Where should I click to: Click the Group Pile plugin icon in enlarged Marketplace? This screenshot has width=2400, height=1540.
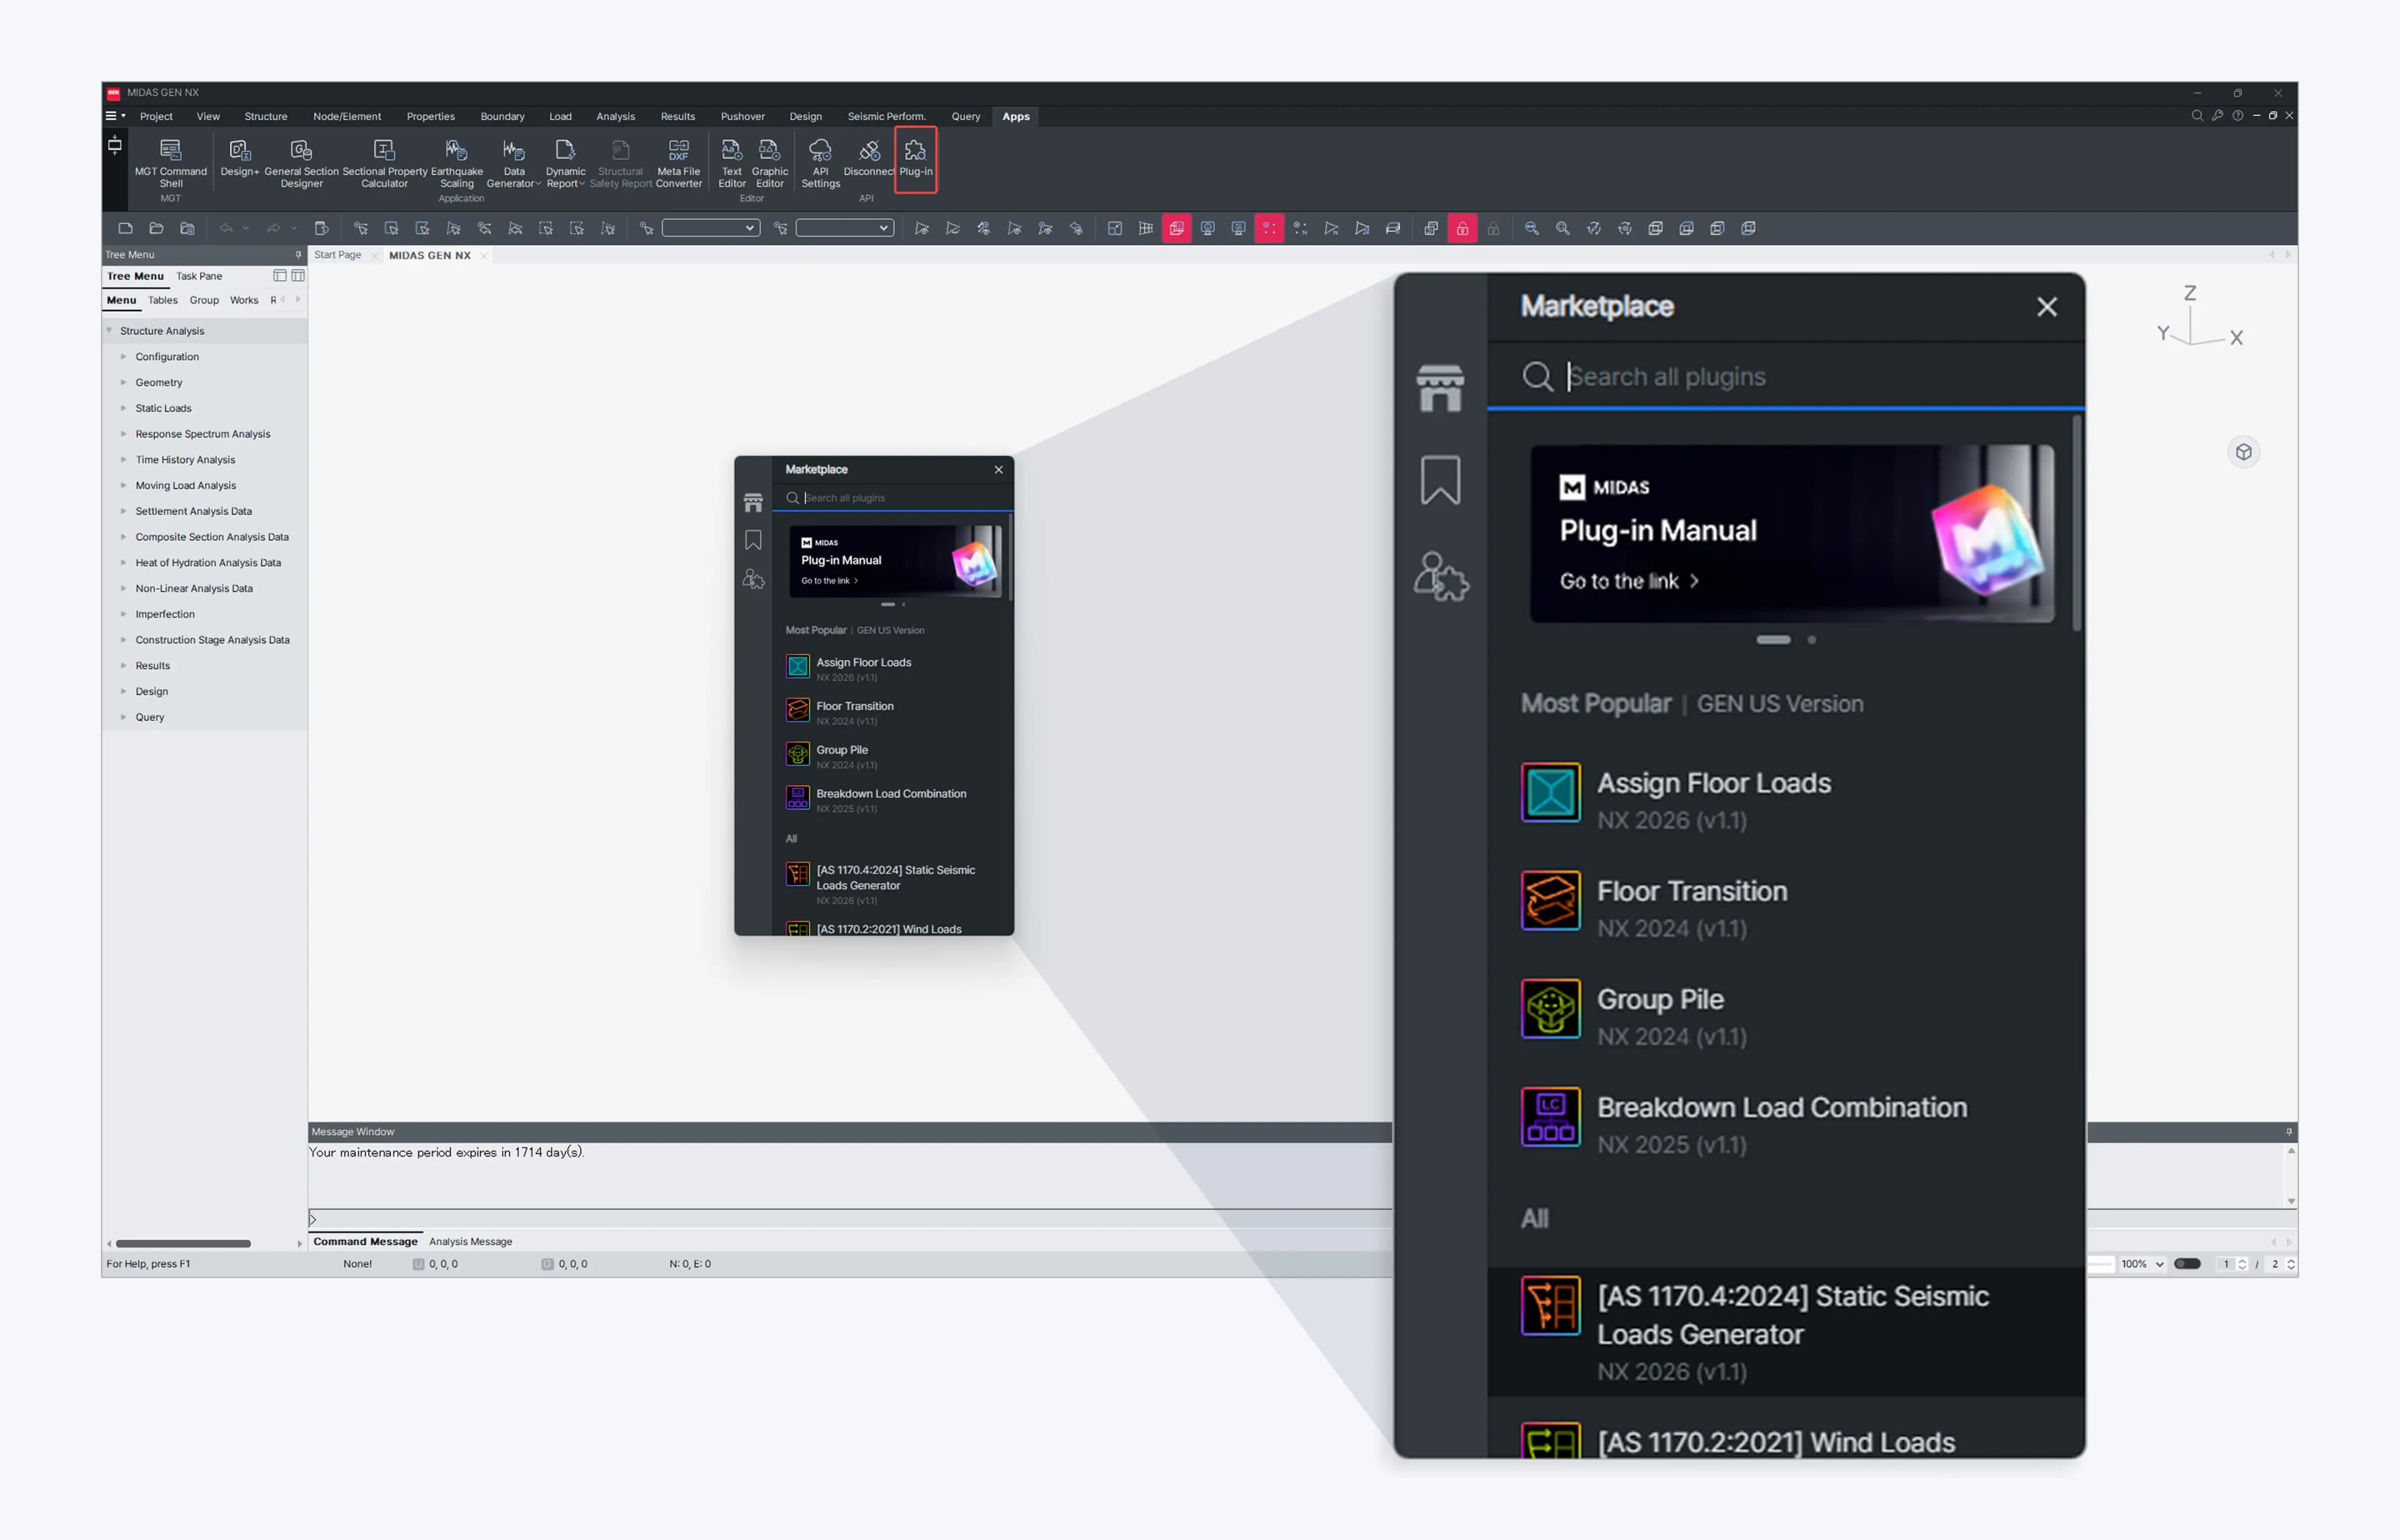[1551, 1009]
